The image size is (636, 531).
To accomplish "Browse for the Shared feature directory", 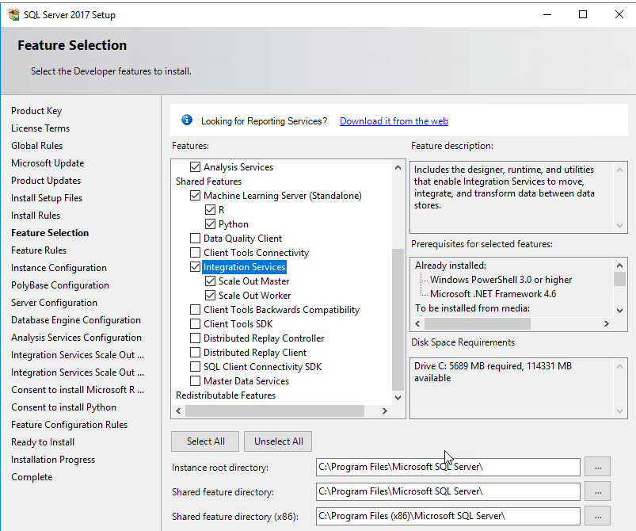I will point(598,491).
